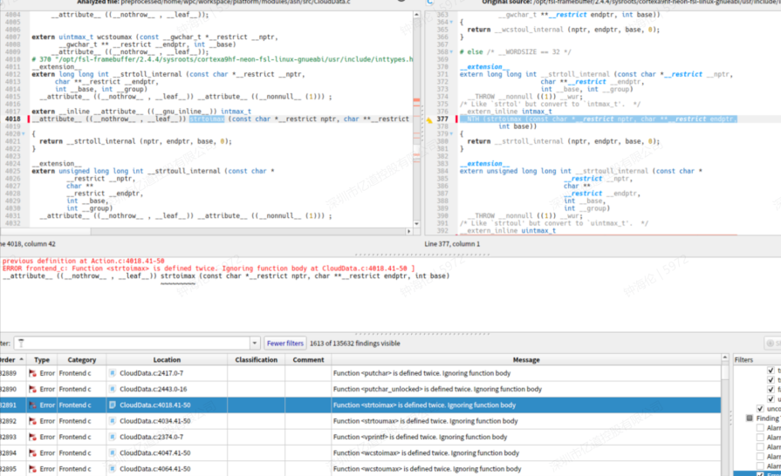Screen dimensions: 781x476
Task: Collapse the Finding group in Filters panel
Action: tap(749, 418)
